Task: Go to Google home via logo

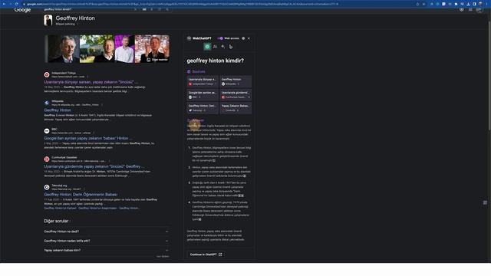Action: [22, 10]
